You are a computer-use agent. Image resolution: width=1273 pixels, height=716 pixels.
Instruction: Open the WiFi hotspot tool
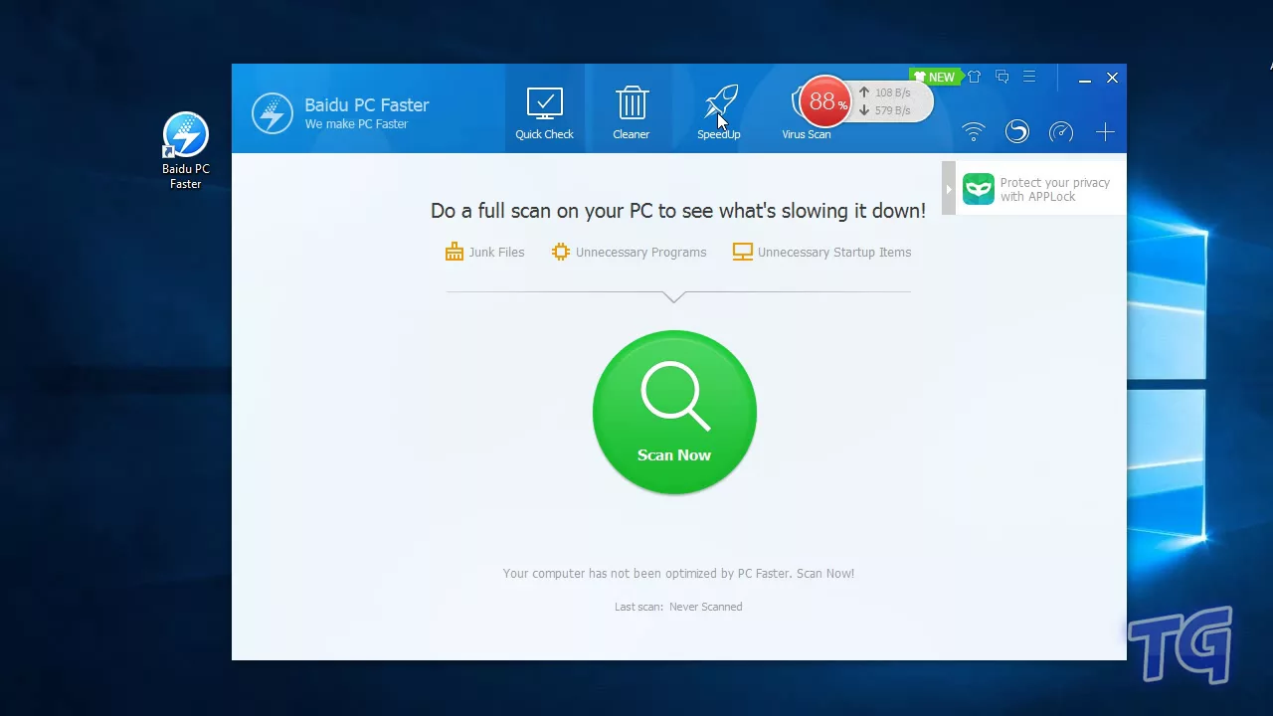(x=973, y=131)
